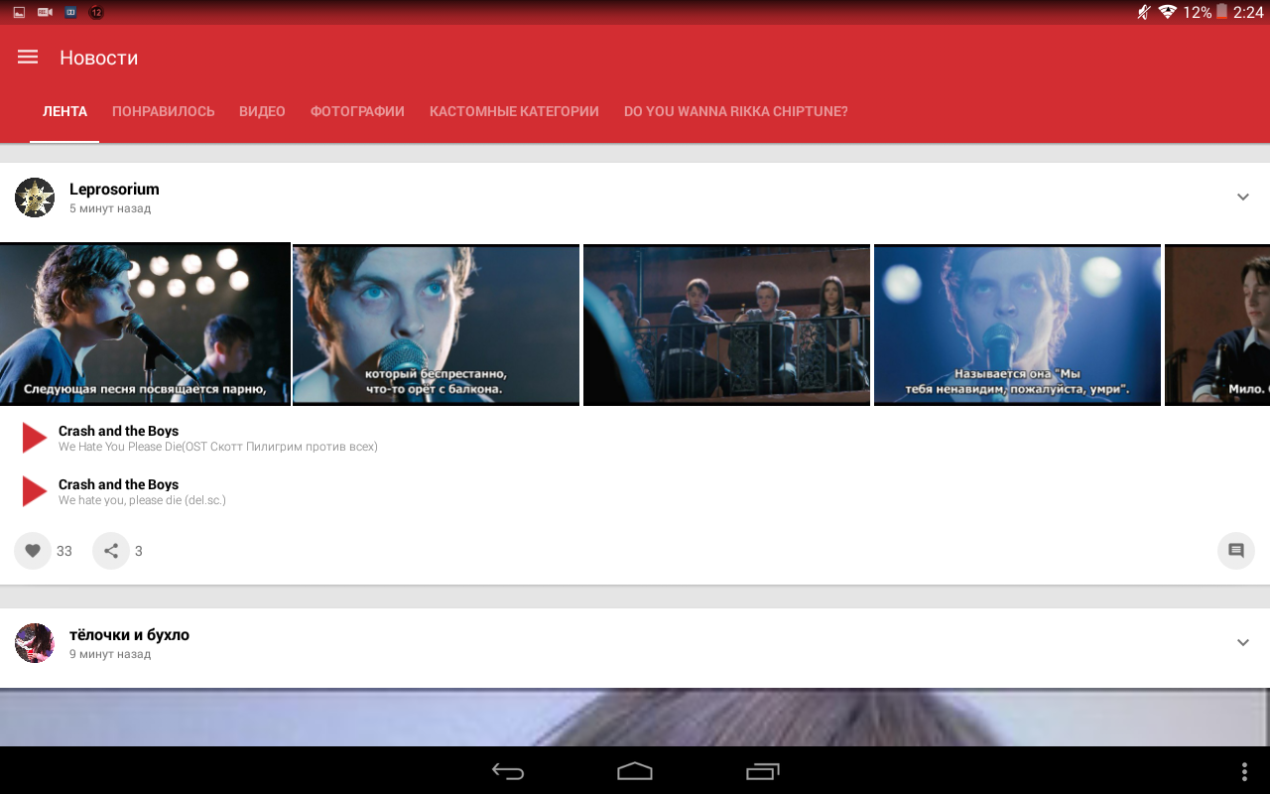Share the Leprosorium post
1270x794 pixels.
tap(111, 551)
